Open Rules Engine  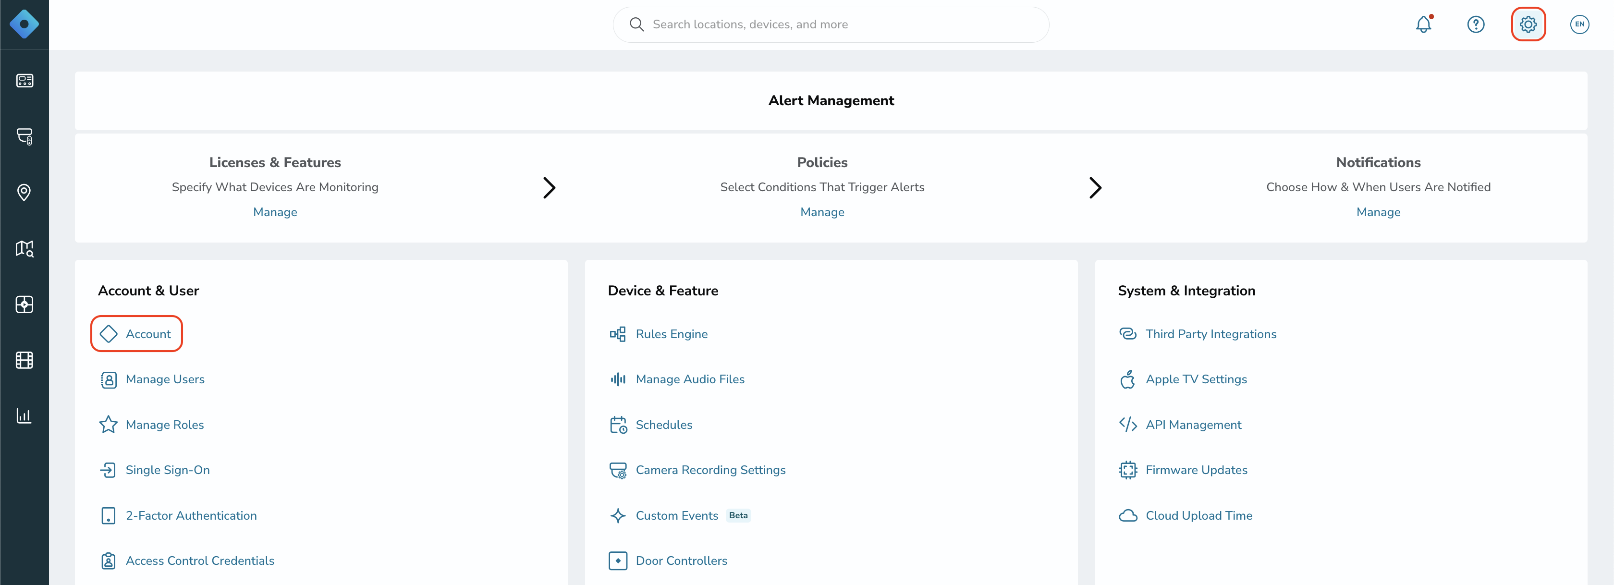pyautogui.click(x=671, y=334)
